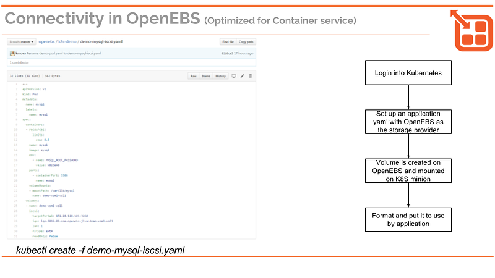The image size is (495, 278).
Task: Click the MYSQL_ROOT_PASSWORD code line
Action: pyautogui.click(x=55, y=160)
